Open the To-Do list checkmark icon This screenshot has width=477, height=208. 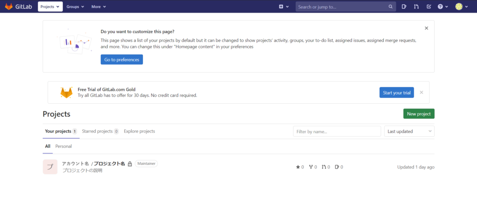coord(429,7)
